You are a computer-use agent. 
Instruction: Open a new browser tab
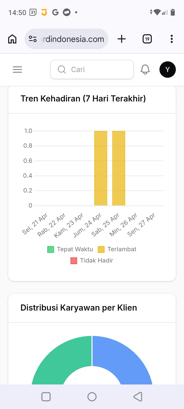point(122,39)
